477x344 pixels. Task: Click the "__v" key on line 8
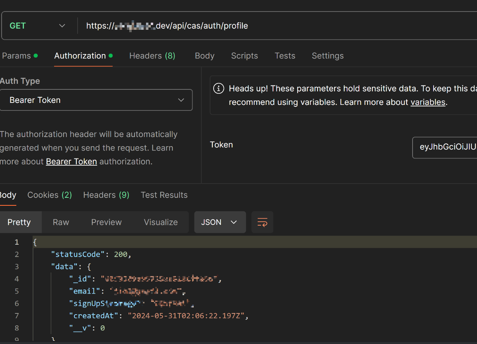(x=80, y=328)
